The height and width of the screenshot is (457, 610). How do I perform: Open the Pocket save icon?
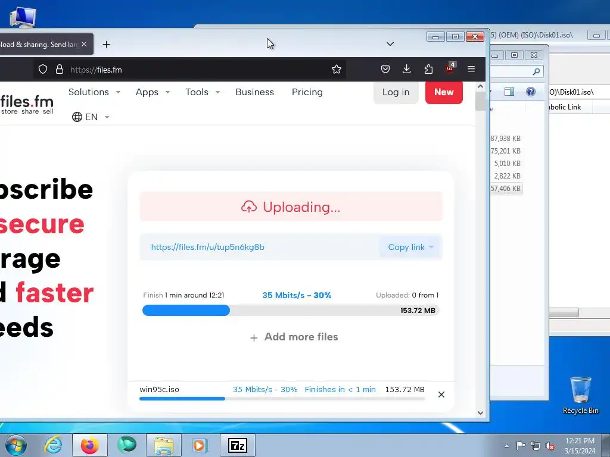coord(385,69)
